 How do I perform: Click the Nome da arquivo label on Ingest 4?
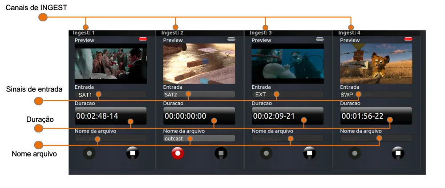coord(361,131)
